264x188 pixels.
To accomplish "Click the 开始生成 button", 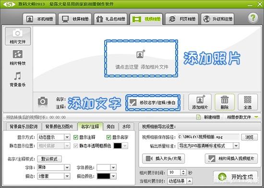I will tap(235, 177).
